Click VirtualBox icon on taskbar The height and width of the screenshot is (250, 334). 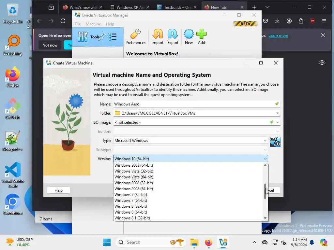tap(223, 242)
